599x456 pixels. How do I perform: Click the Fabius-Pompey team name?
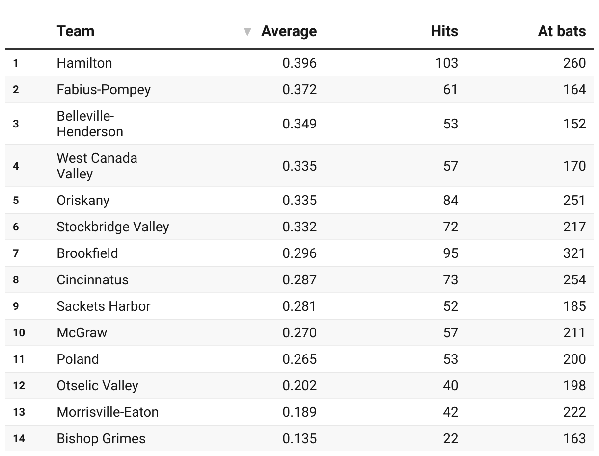[104, 89]
